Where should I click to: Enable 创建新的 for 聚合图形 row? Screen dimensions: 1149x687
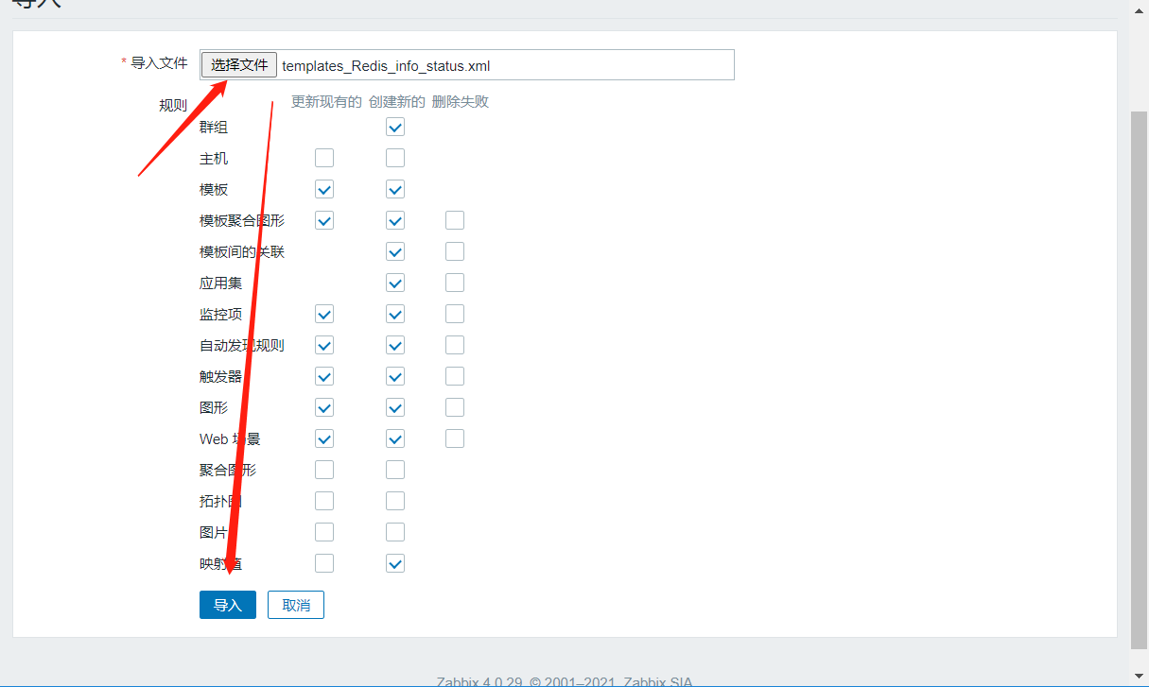tap(395, 471)
